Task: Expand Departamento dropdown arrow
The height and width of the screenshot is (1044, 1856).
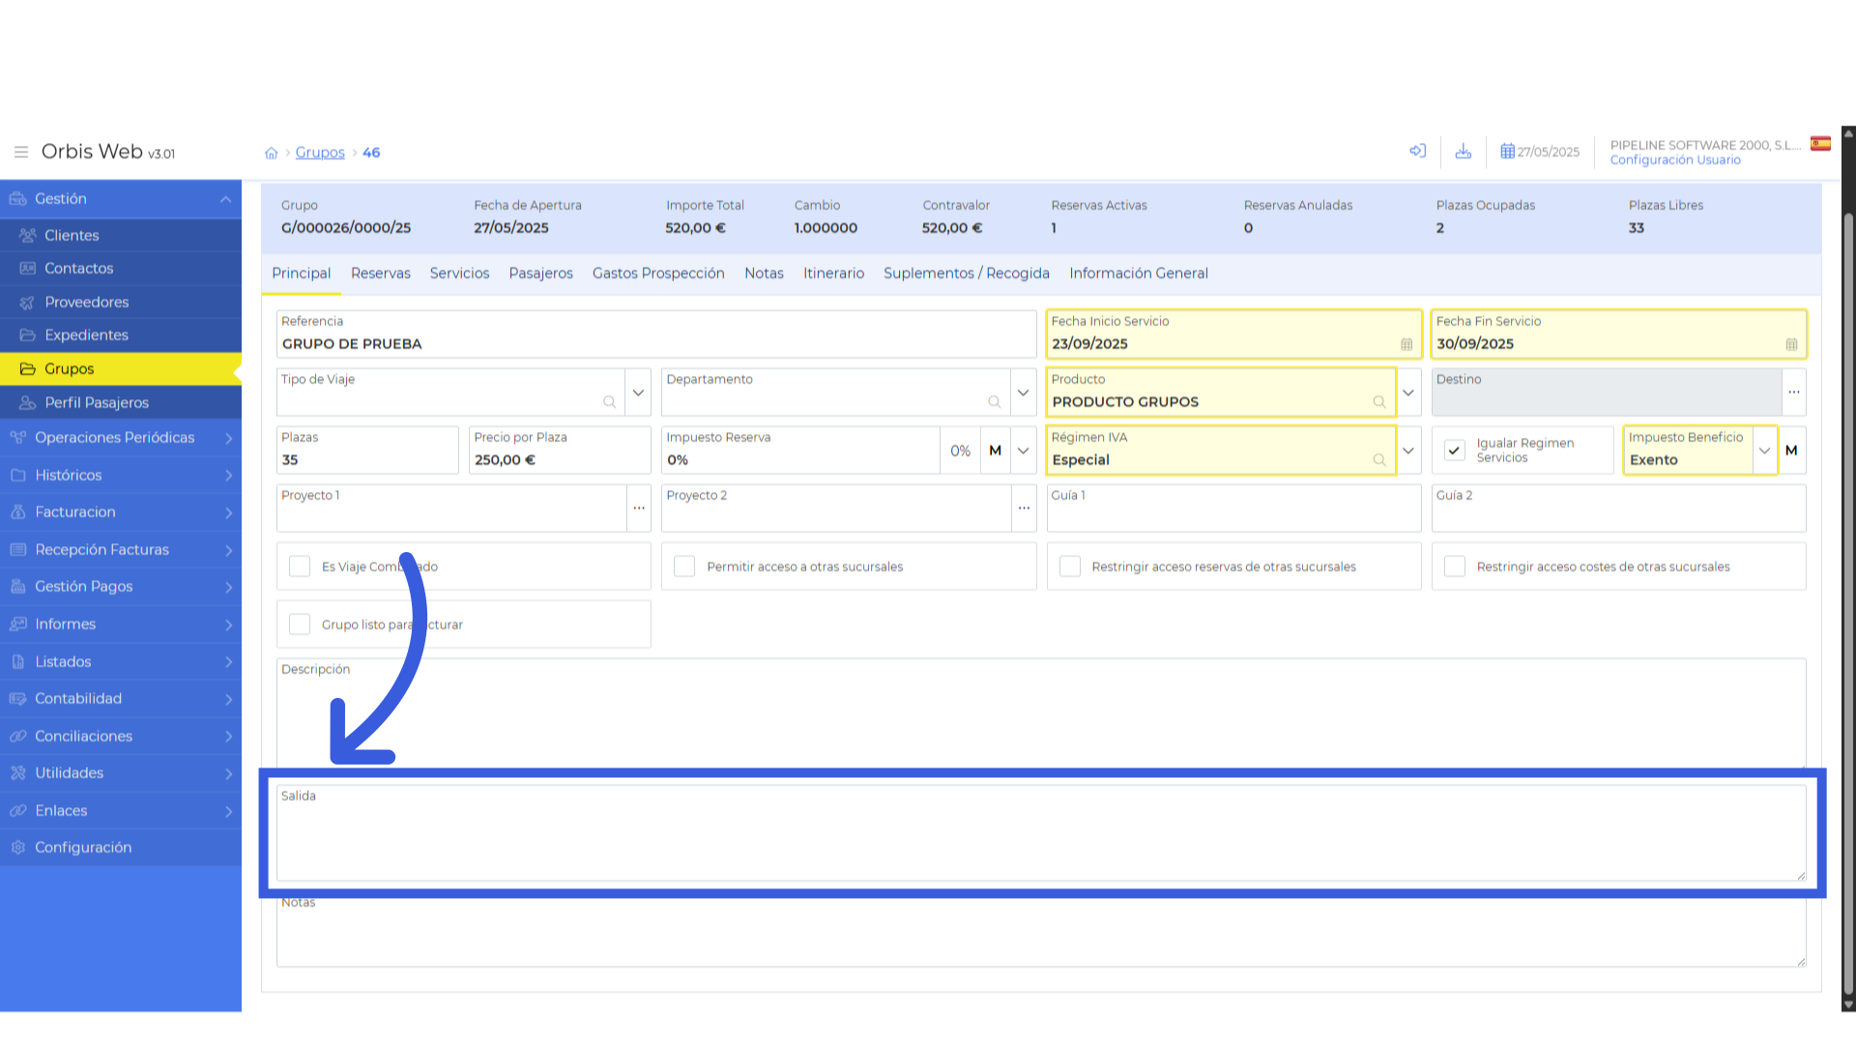Action: [1023, 392]
